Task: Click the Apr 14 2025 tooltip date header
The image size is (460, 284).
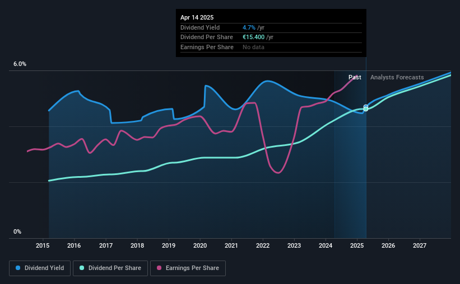Action: click(x=197, y=17)
